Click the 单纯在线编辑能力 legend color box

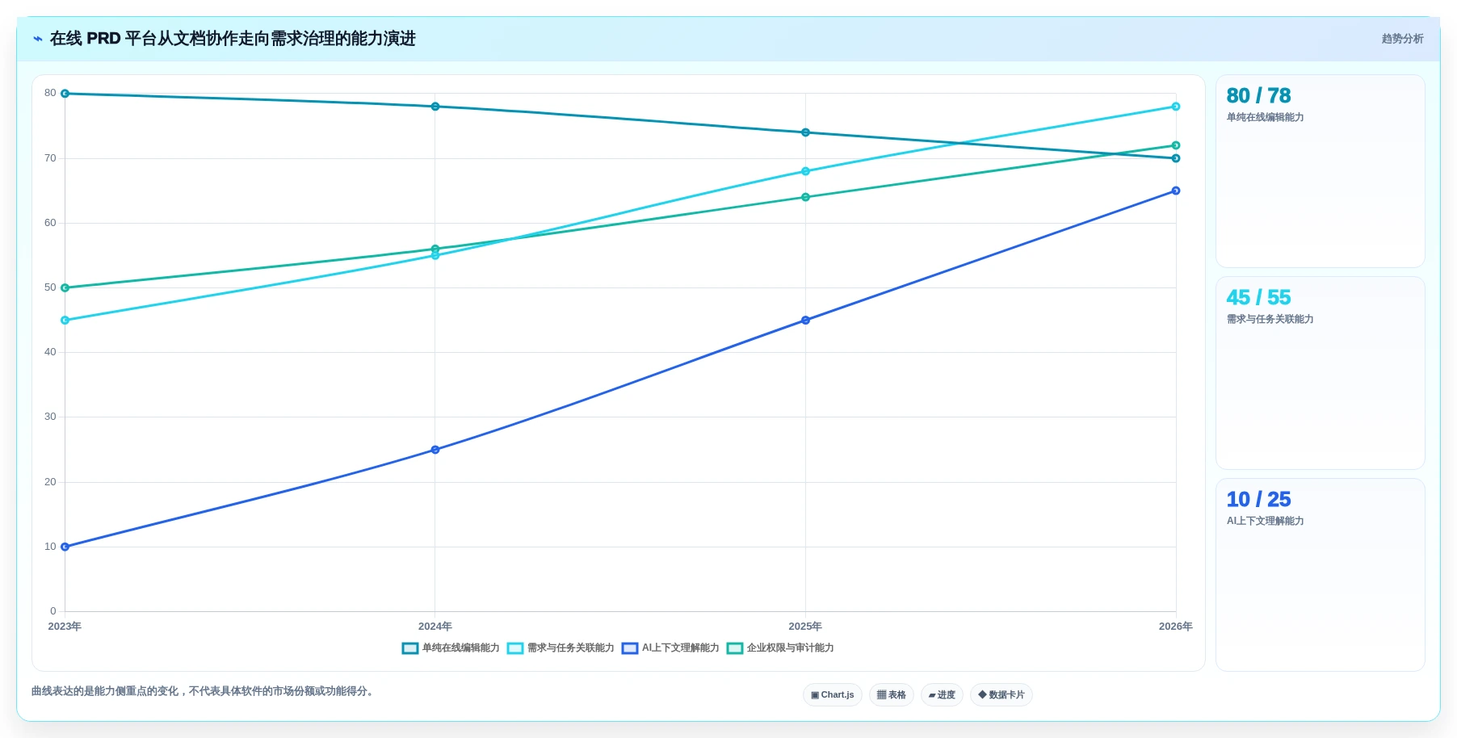tap(410, 648)
